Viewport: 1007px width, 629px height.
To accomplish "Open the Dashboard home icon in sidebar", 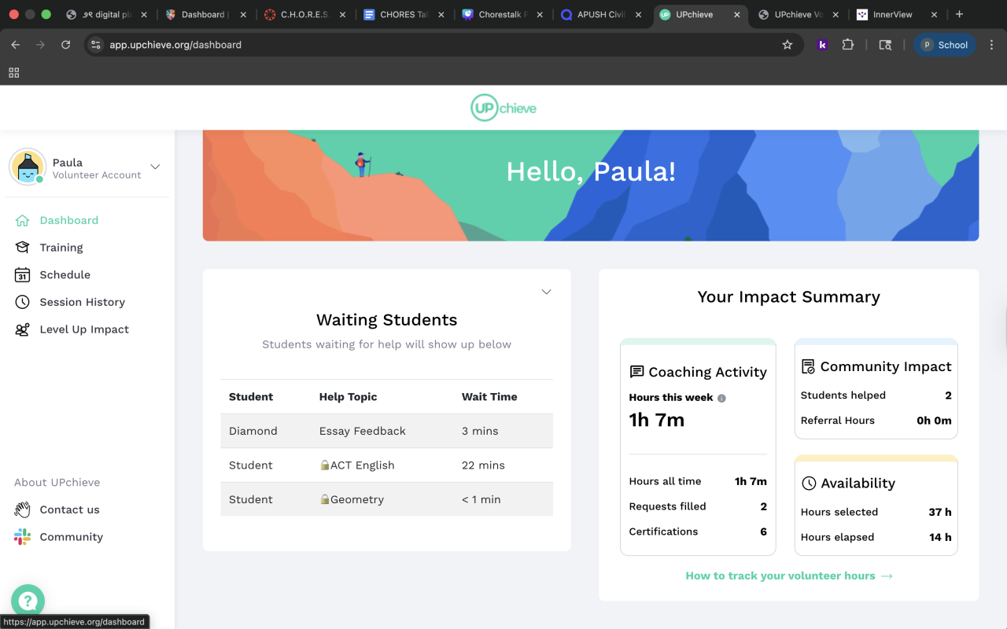I will click(22, 220).
